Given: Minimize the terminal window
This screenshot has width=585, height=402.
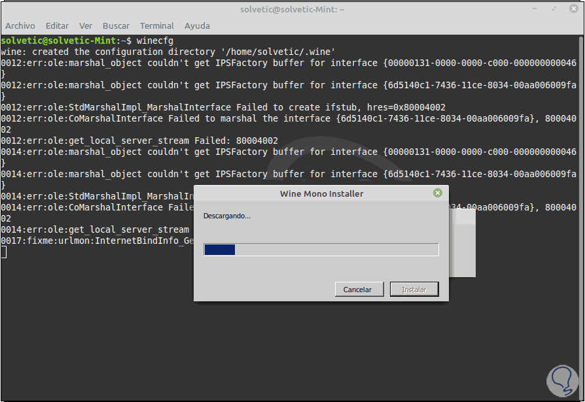Looking at the screenshot, I should click(535, 8).
